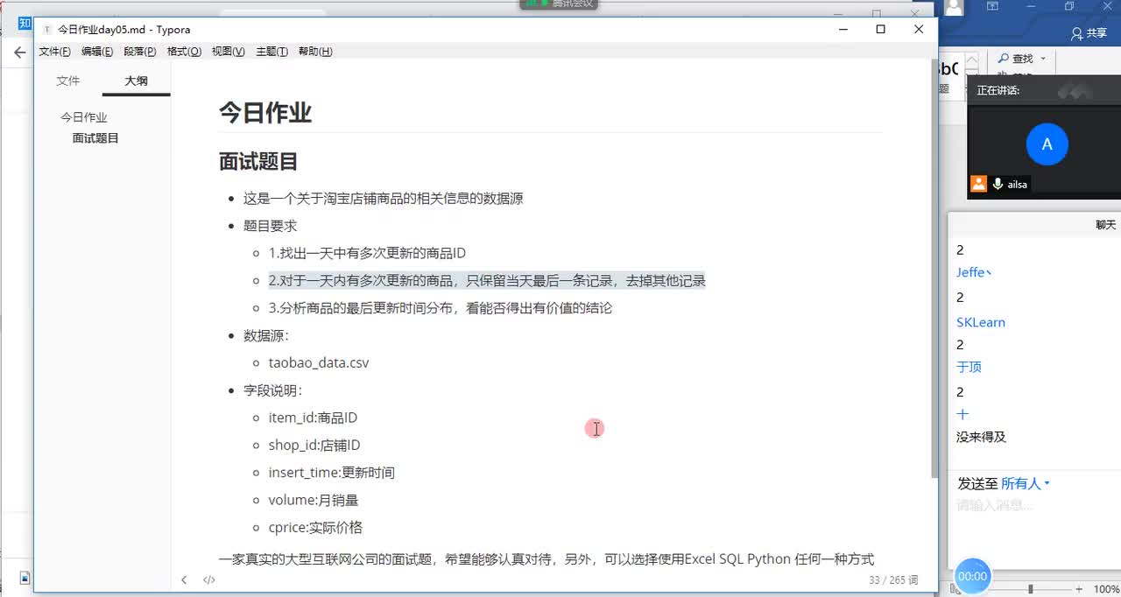Open the 编辑(E) menu

click(97, 52)
